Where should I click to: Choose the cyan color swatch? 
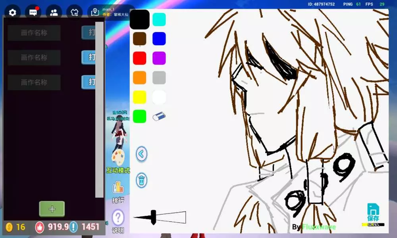coord(159,19)
